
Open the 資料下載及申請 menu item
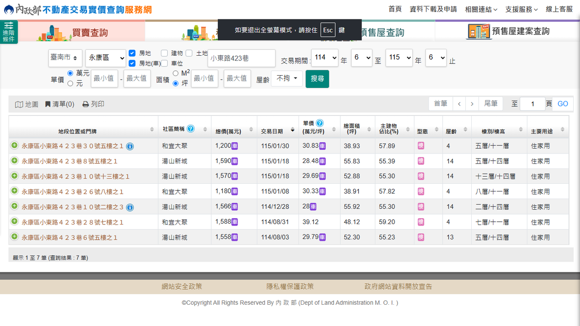(433, 9)
